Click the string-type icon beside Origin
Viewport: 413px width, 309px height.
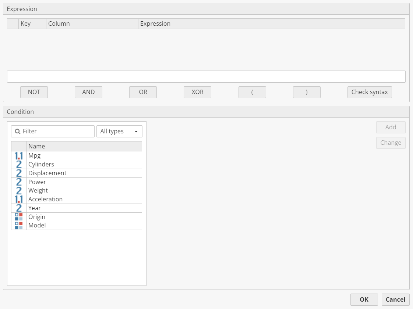click(x=19, y=217)
